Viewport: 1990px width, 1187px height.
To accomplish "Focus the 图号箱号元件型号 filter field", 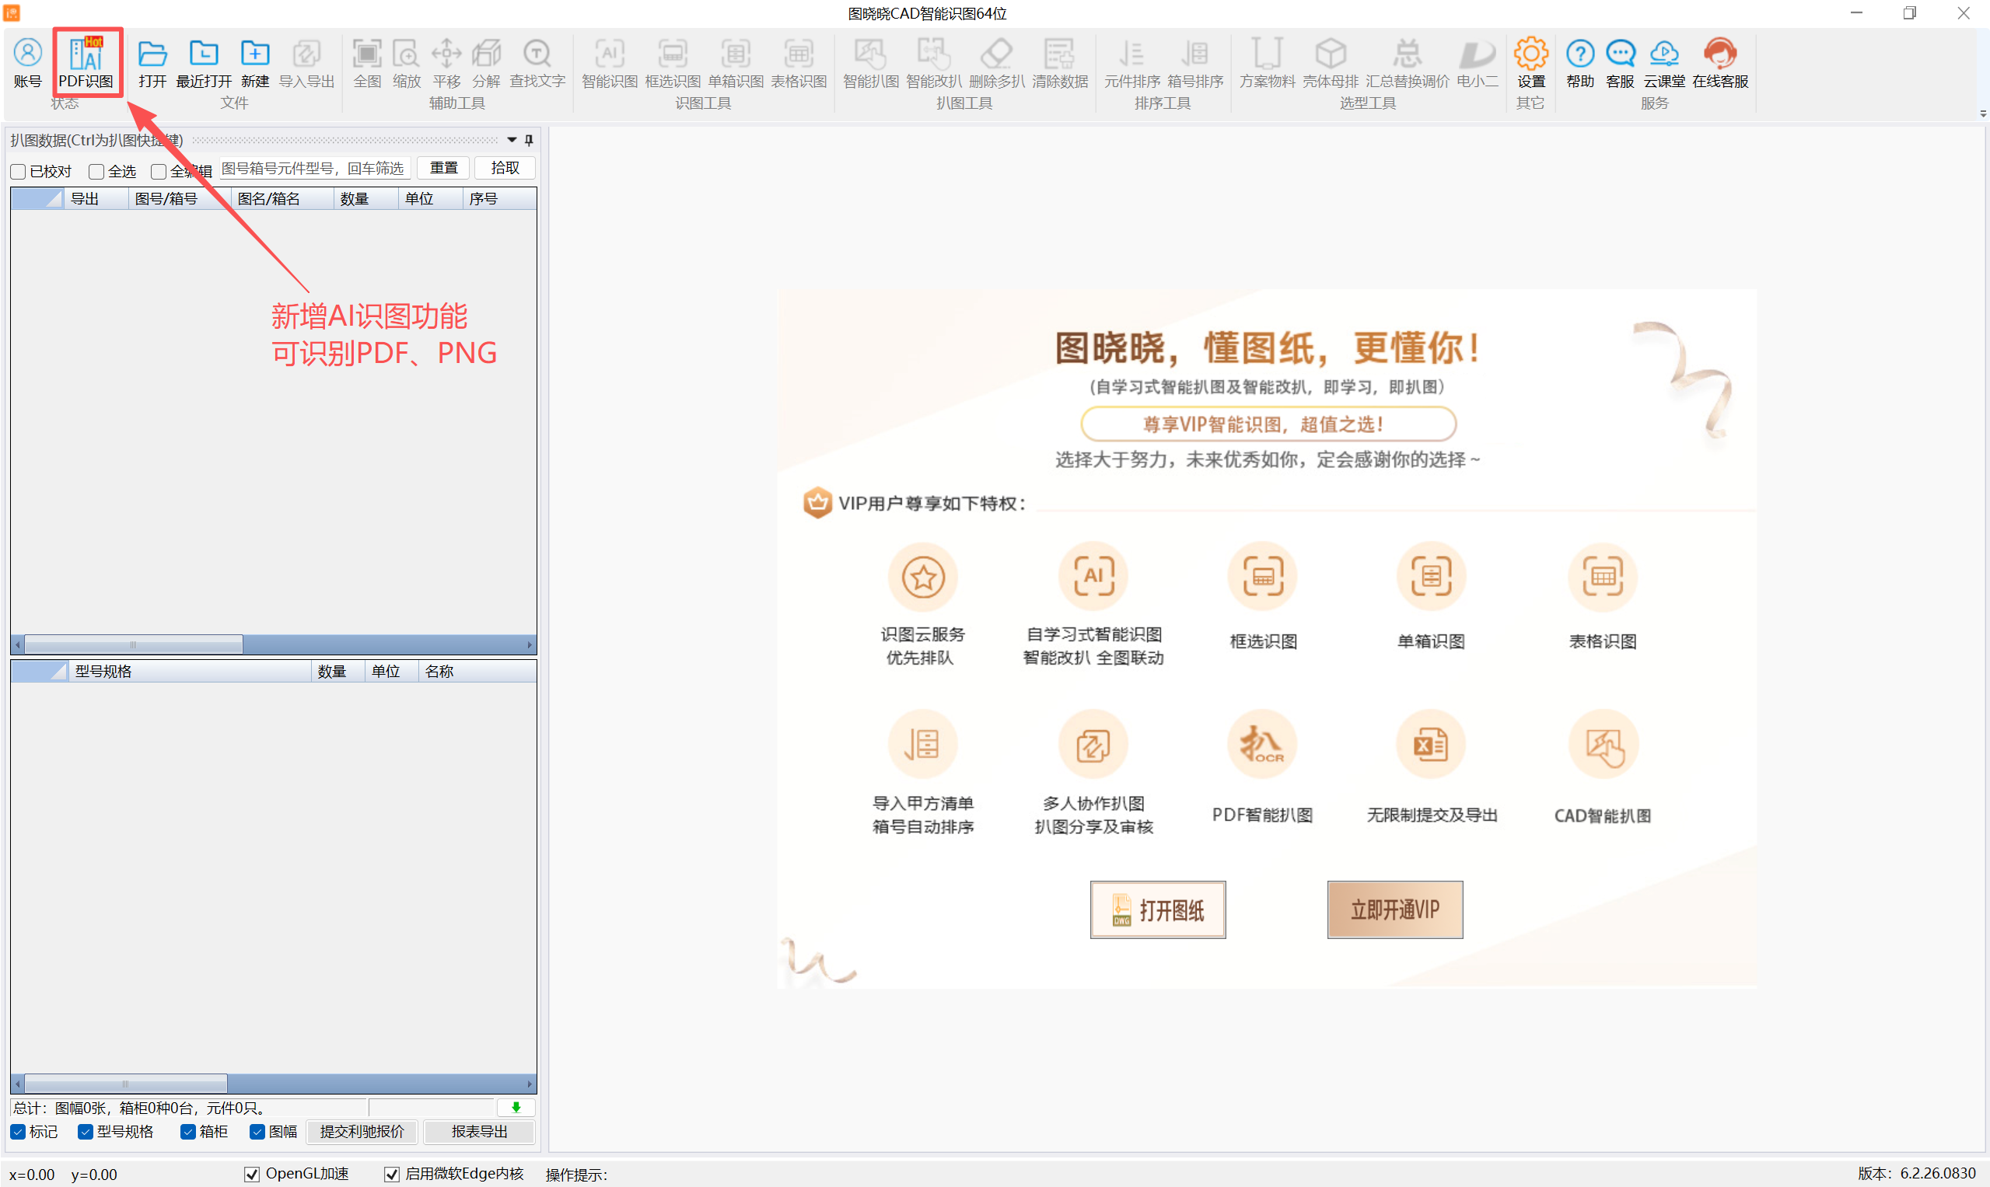I will 314,168.
